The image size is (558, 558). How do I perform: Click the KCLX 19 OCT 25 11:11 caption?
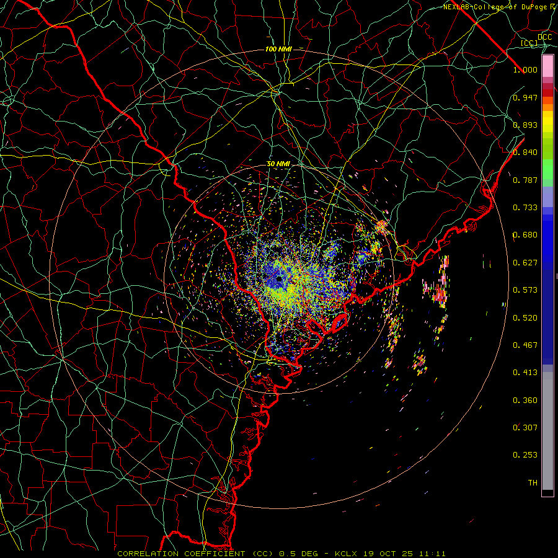tap(390, 554)
